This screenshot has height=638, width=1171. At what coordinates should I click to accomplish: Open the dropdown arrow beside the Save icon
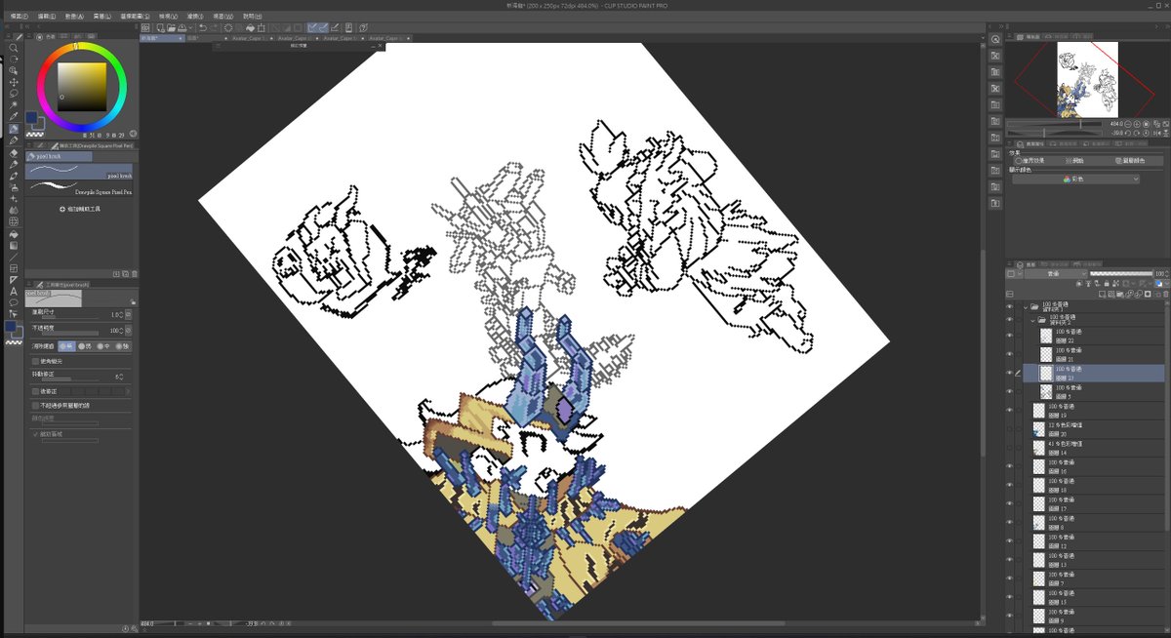coord(190,27)
